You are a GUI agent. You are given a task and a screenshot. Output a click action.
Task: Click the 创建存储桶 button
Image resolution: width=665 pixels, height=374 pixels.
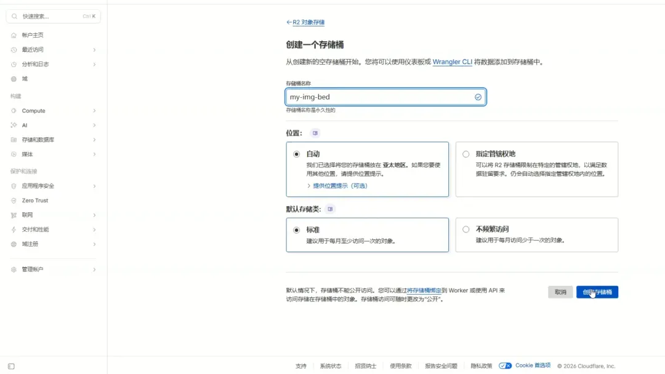(x=597, y=292)
